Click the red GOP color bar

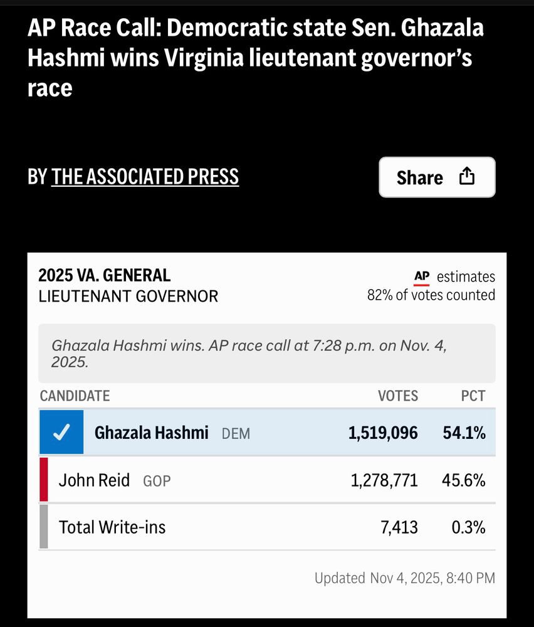click(44, 480)
